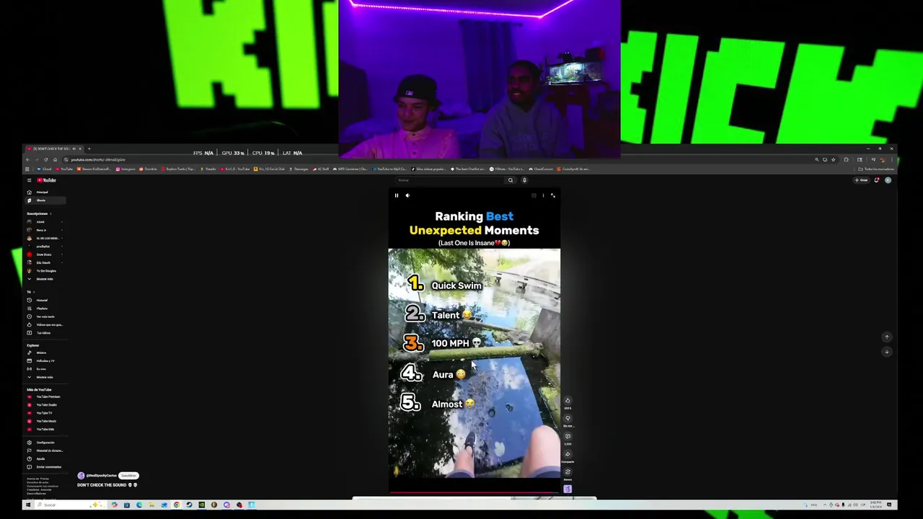Open Tus videos in the sidebar
Image resolution: width=923 pixels, height=519 pixels.
(45, 332)
